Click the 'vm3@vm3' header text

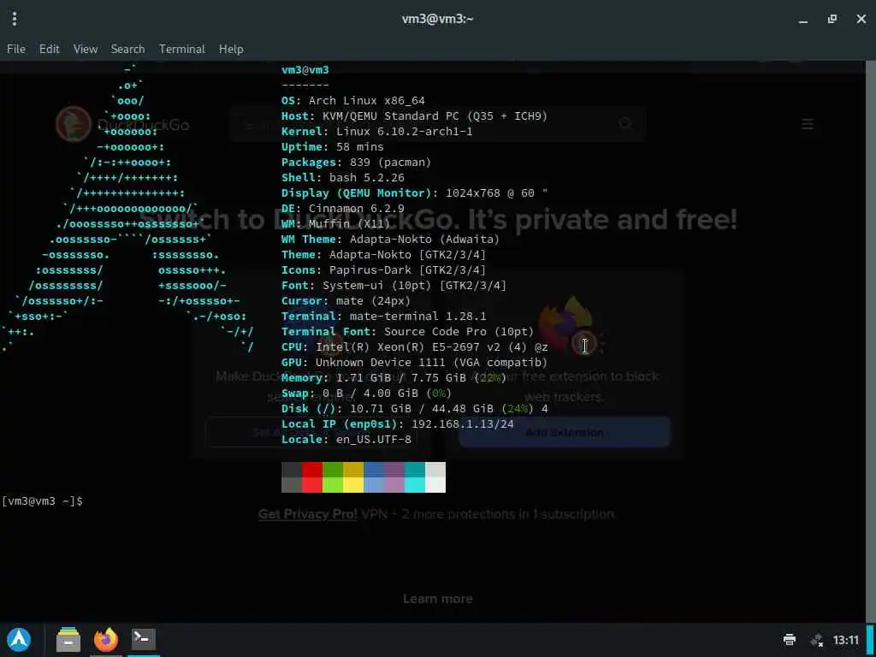click(x=305, y=70)
